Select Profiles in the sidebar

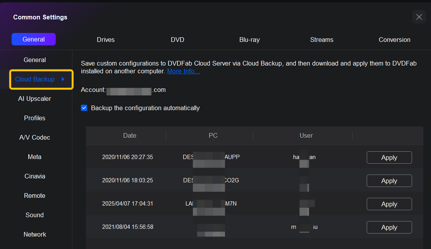tap(35, 118)
